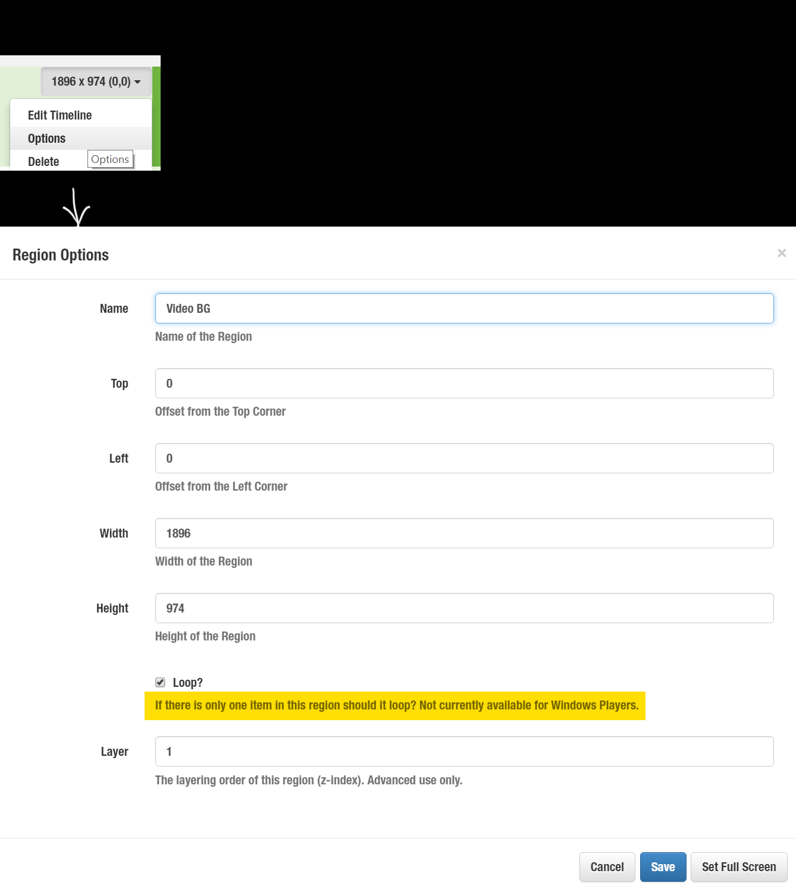Viewport: 796px width, 892px height.
Task: Uncheck the Loop? checkbox
Action: pyautogui.click(x=160, y=682)
